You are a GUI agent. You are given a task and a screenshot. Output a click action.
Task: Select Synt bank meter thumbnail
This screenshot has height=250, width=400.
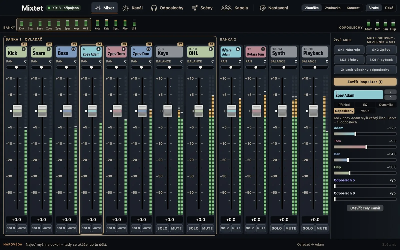click(116, 25)
